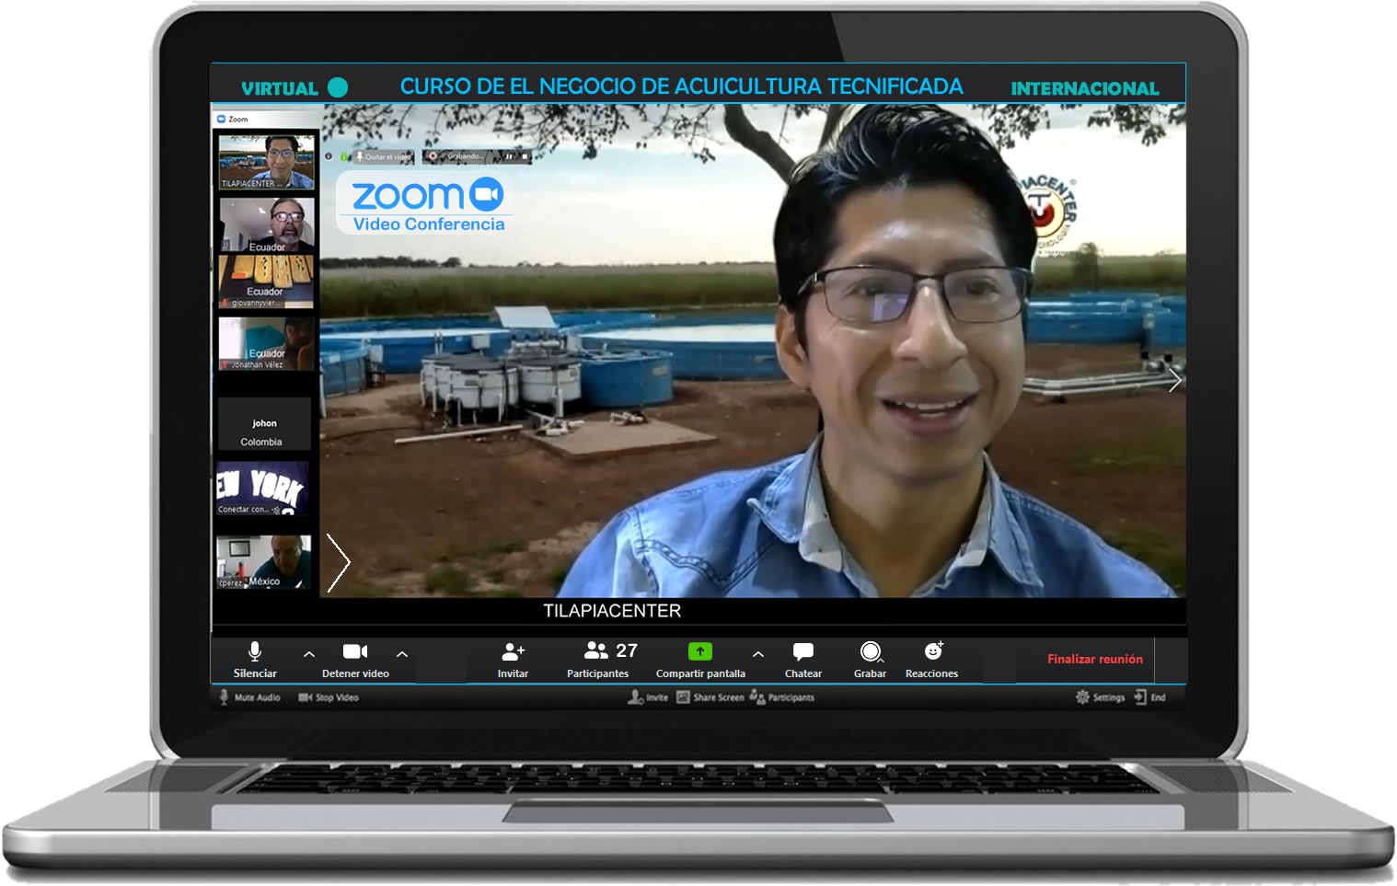Image resolution: width=1397 pixels, height=886 pixels.
Task: Click the Zoom window title icon
Action: point(221,119)
